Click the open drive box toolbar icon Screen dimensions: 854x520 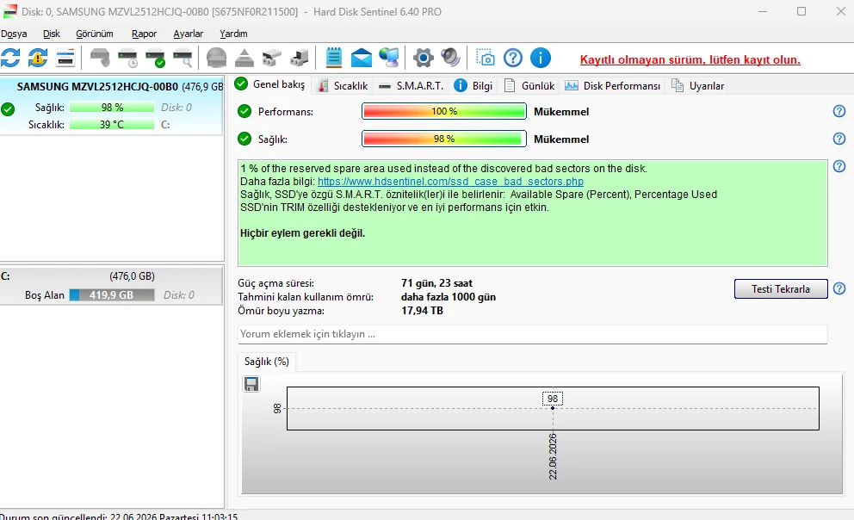[272, 58]
